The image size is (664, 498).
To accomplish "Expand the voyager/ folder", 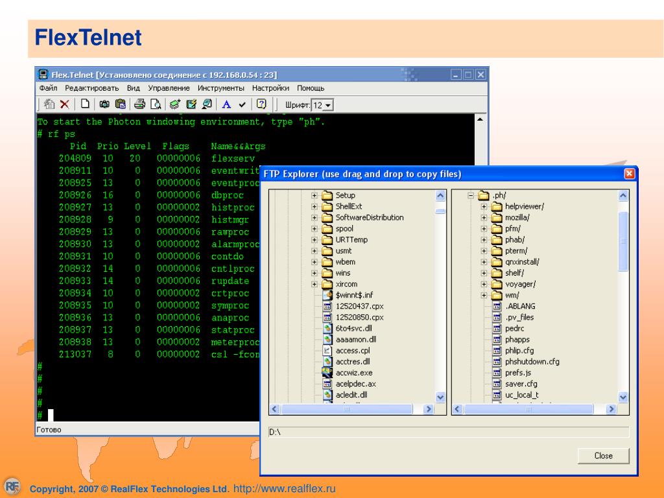I will 484,284.
